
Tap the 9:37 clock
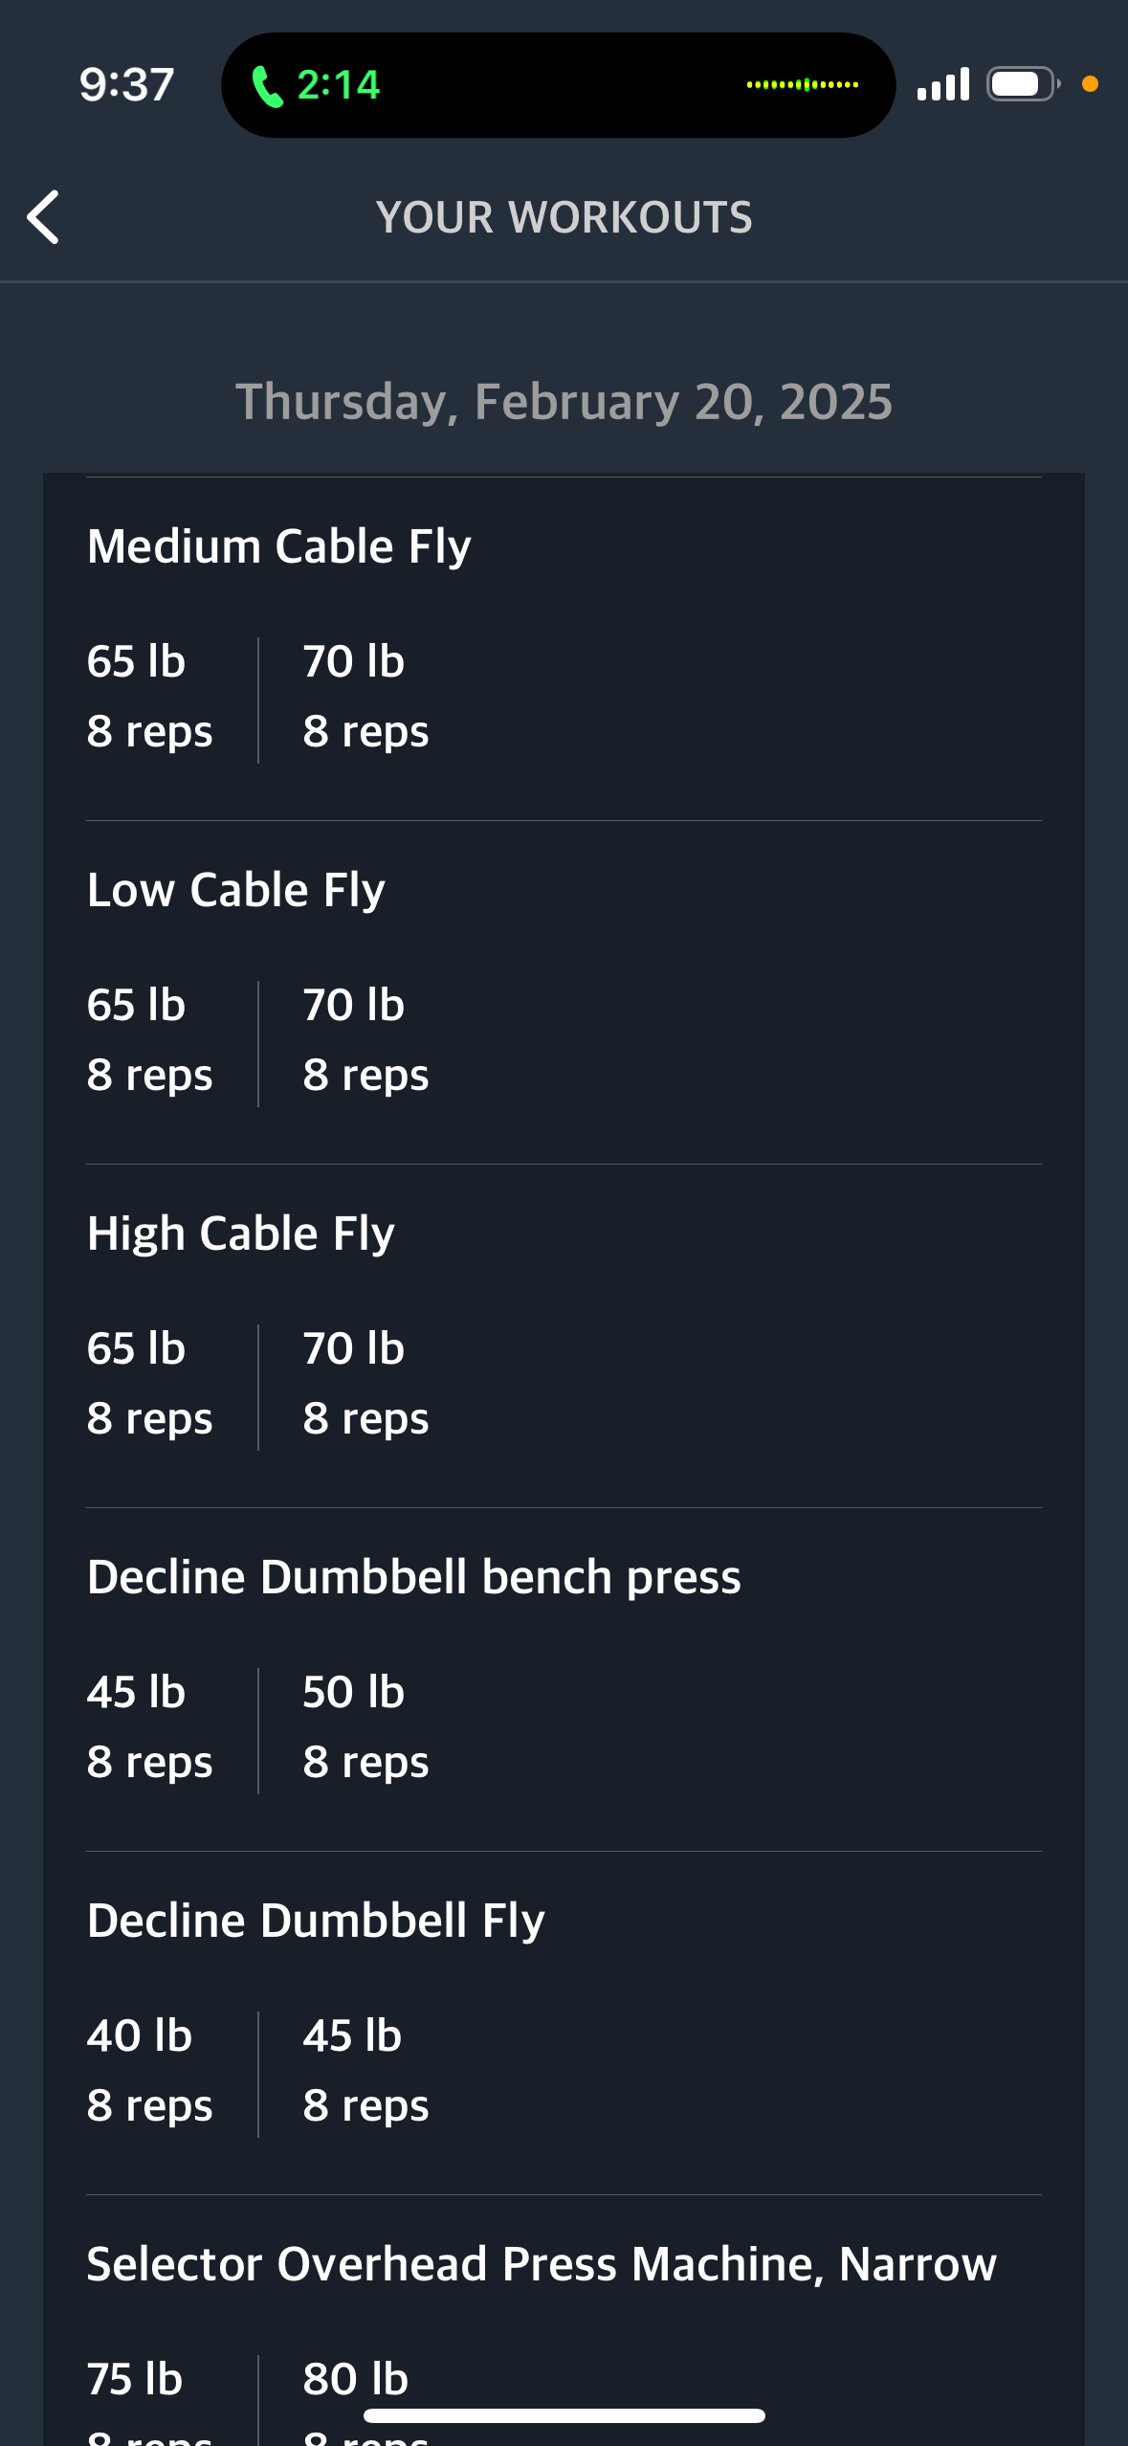tap(126, 84)
